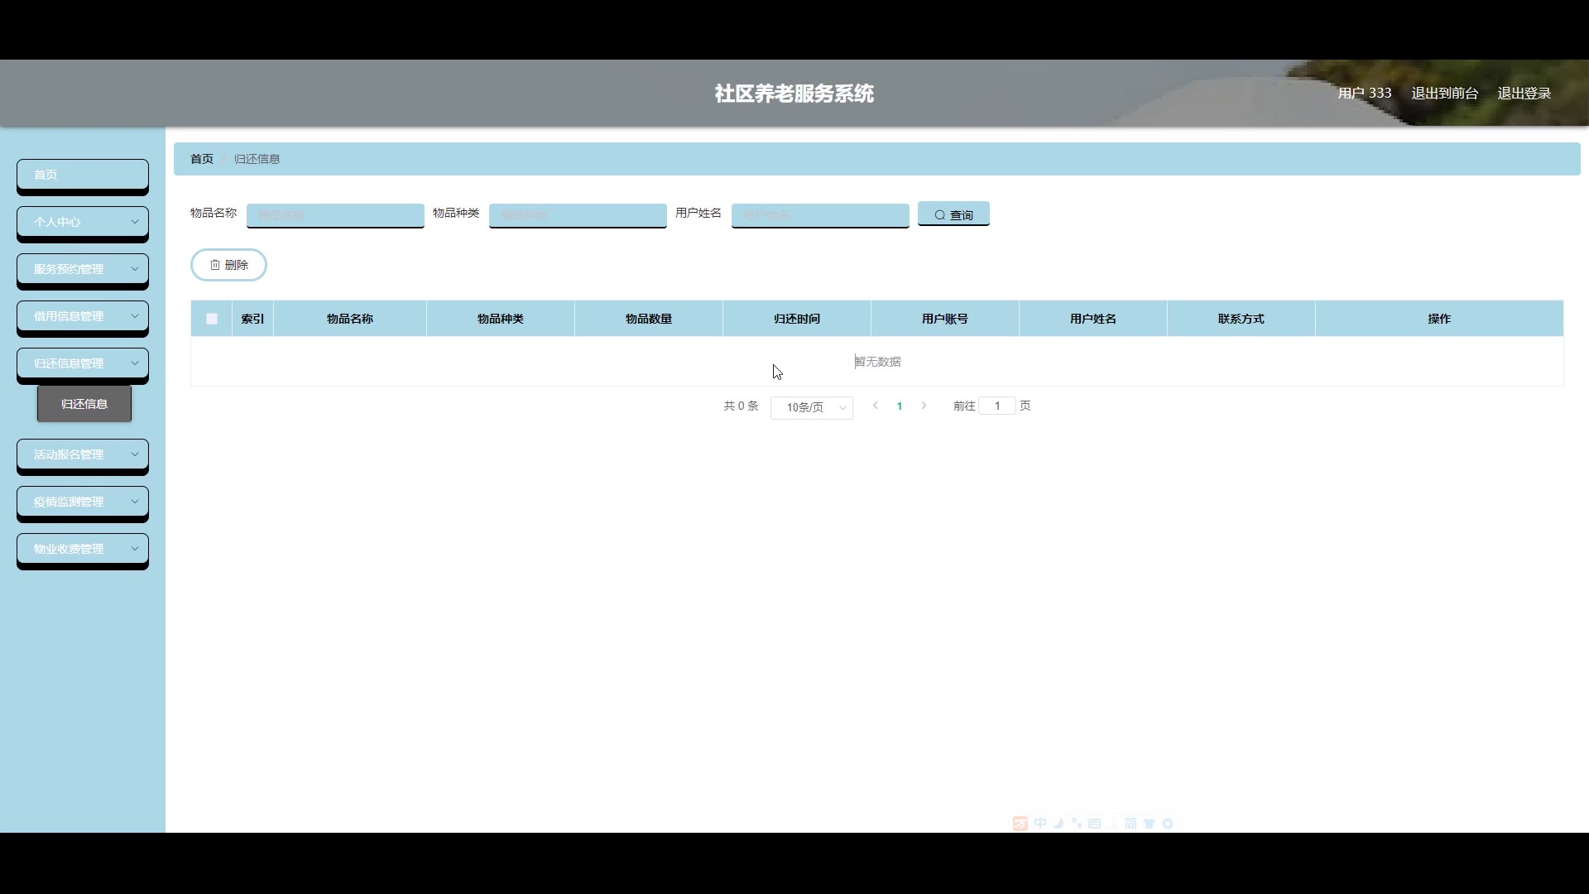Select the 归还信息 submenu item
This screenshot has width=1589, height=894.
[84, 404]
